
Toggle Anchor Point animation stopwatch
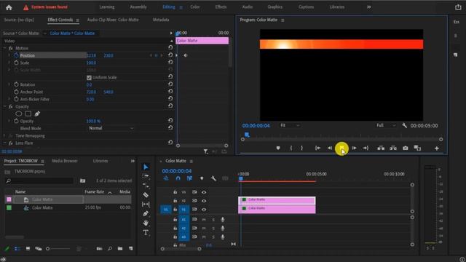click(16, 92)
